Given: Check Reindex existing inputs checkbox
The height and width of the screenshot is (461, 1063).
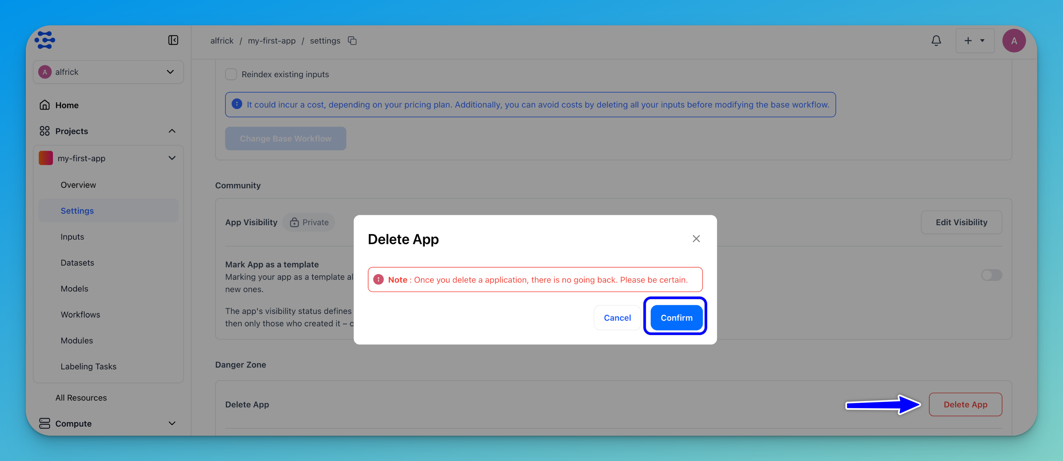Looking at the screenshot, I should click(231, 74).
